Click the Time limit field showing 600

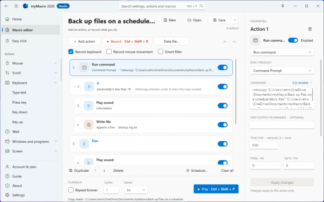(x=263, y=145)
